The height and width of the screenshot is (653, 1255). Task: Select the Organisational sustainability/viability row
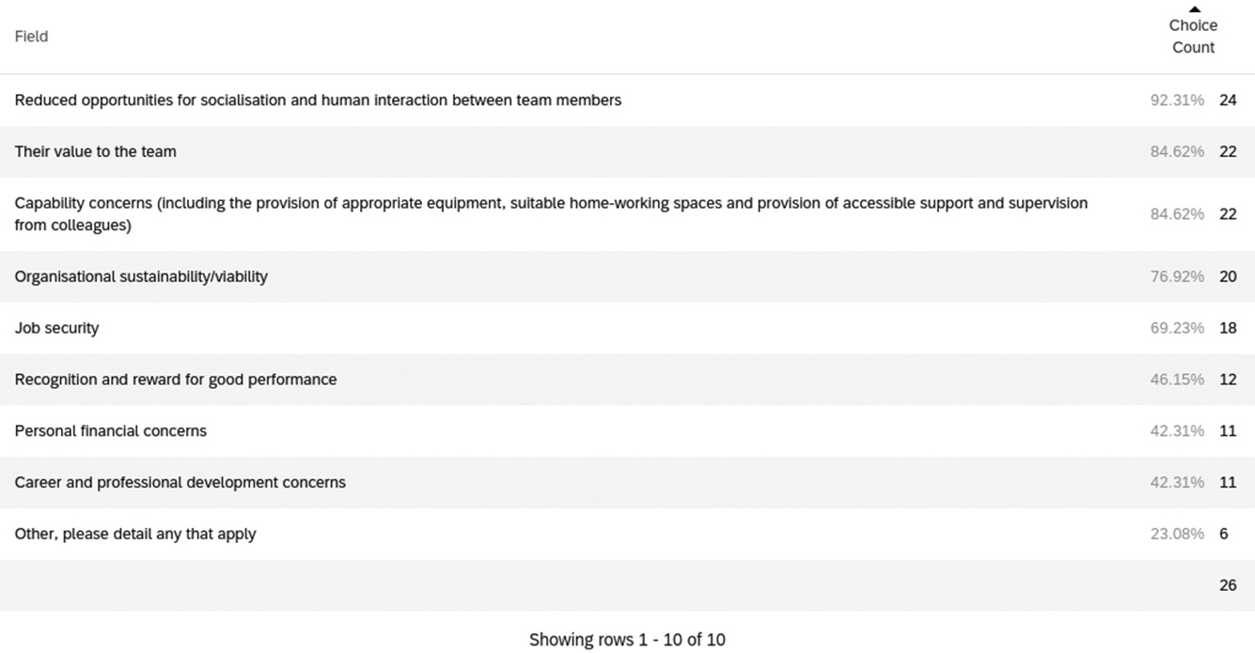coord(141,276)
